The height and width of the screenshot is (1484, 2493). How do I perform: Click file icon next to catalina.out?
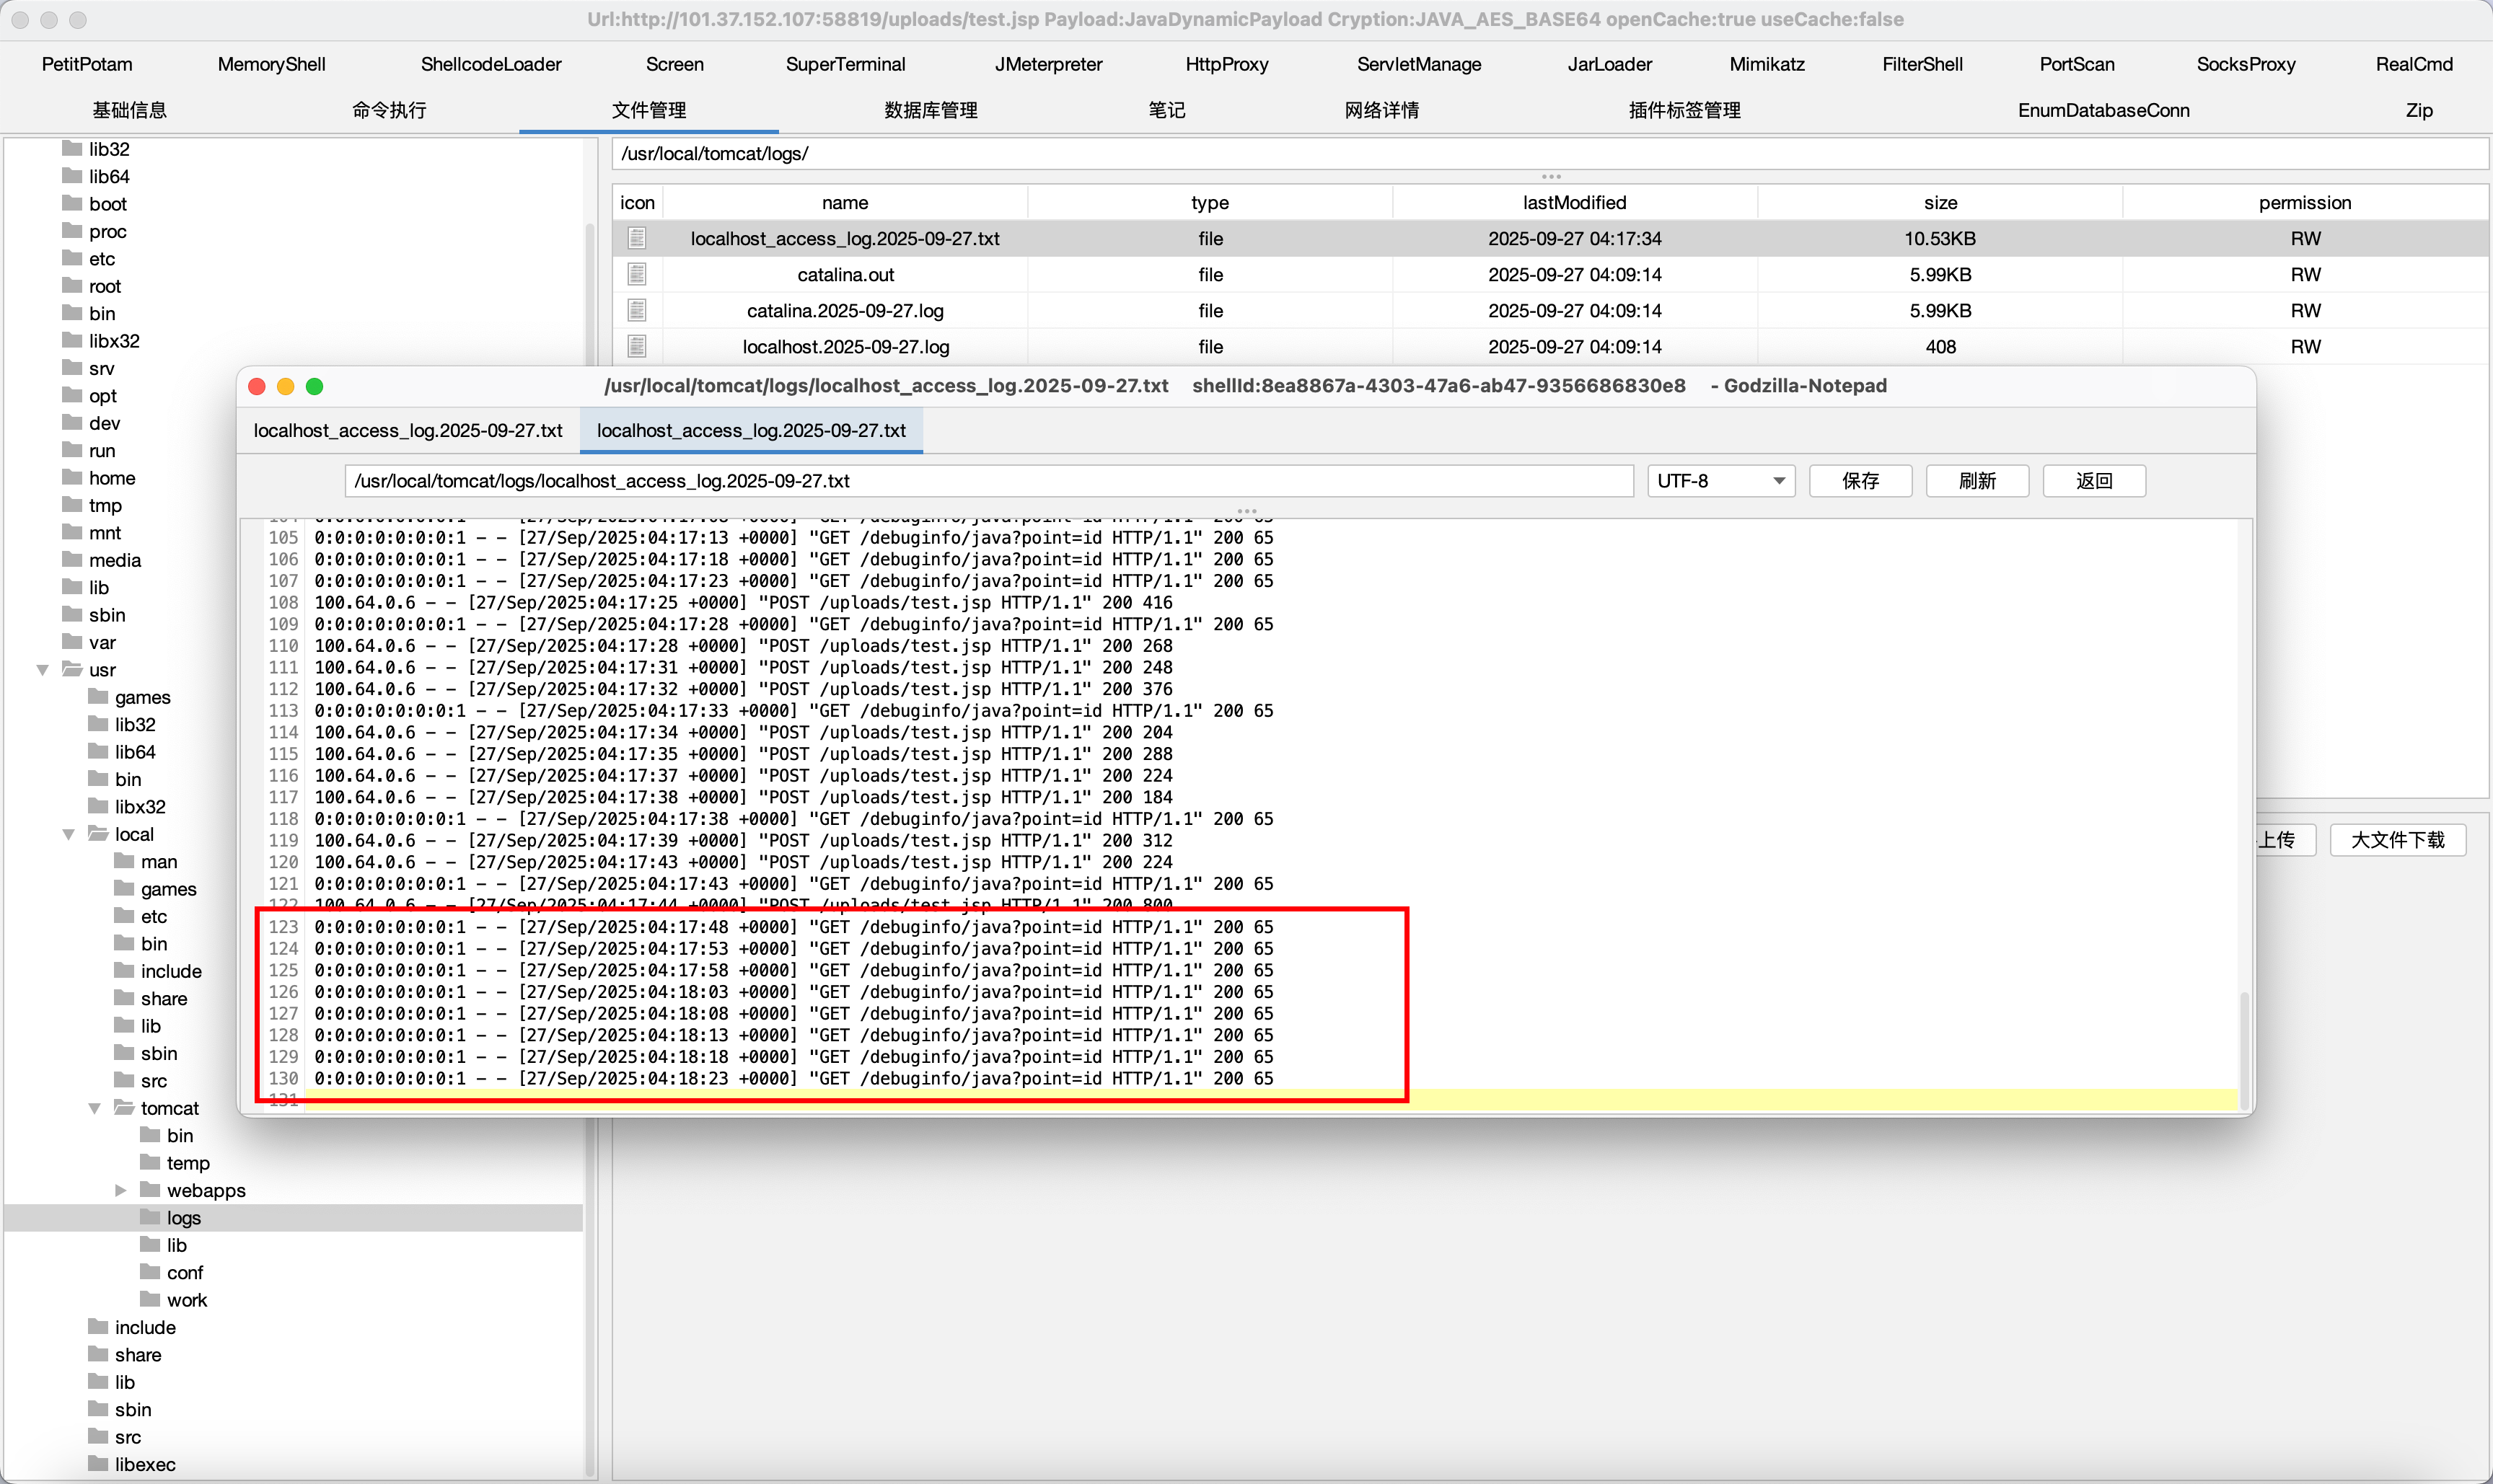(x=636, y=274)
